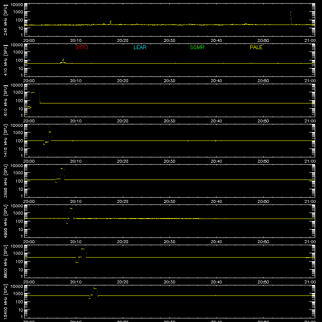Select the 15400 MHz [SFU] axis title

click(x=5, y=302)
